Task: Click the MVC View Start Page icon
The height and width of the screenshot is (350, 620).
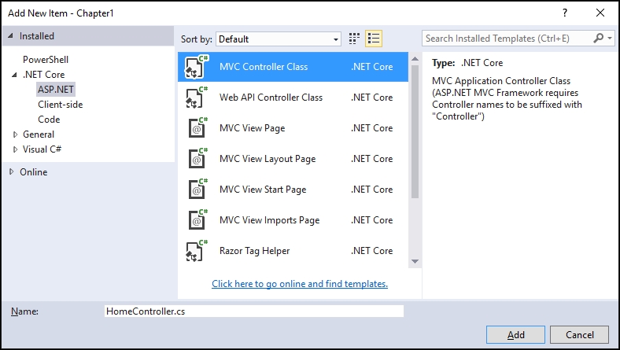Action: tap(197, 190)
